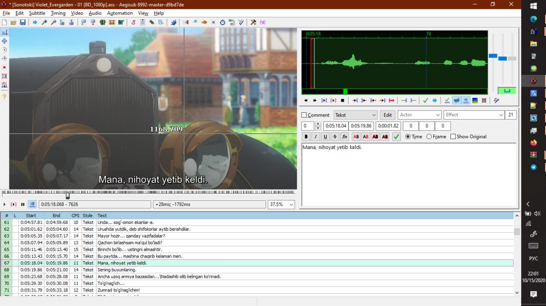The height and width of the screenshot is (306, 546).
Task: Click the end time field 0:05:19.86
Action: point(361,126)
